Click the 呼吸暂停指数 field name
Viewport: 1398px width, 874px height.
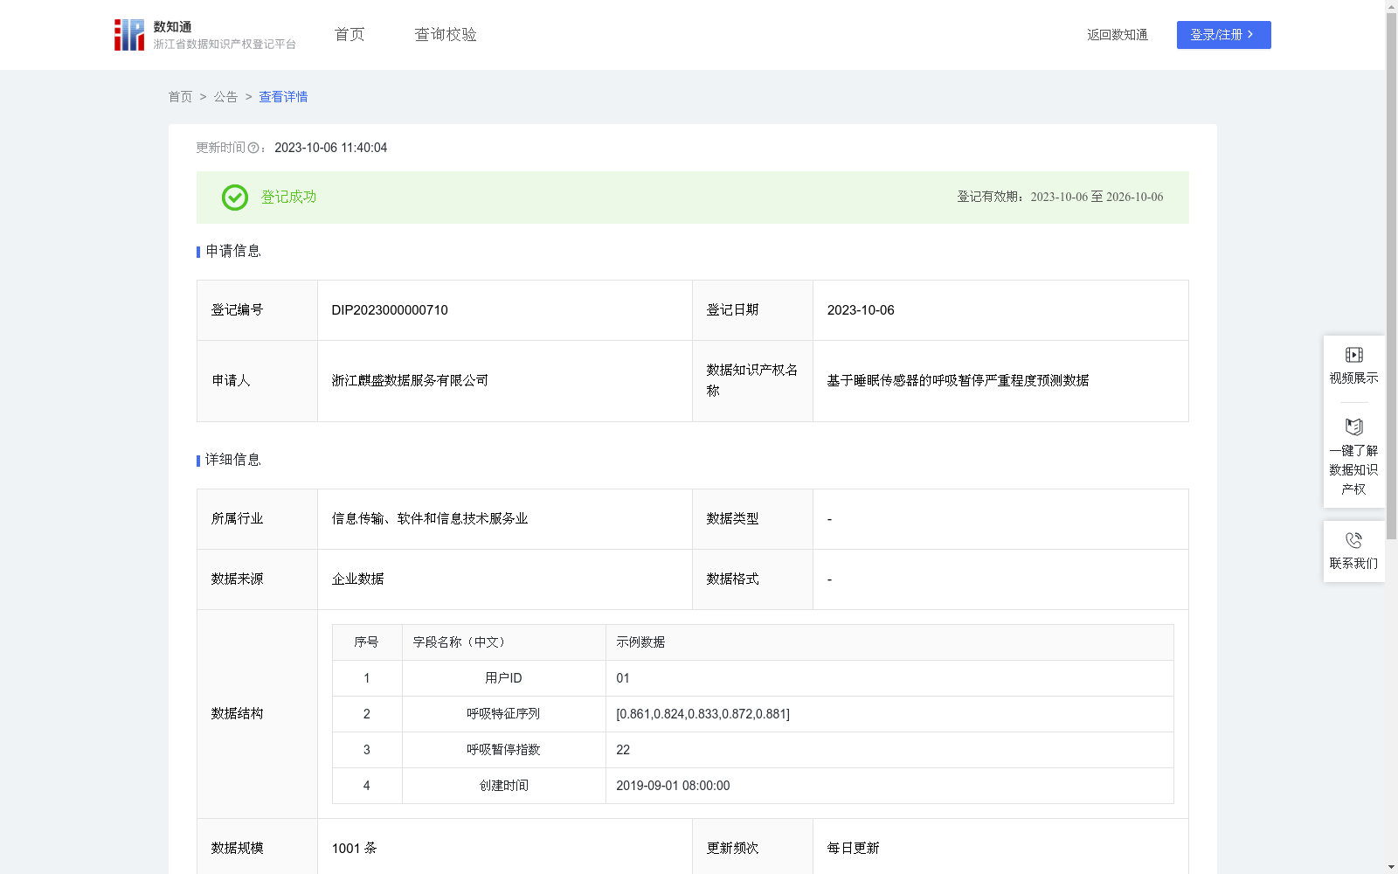pyautogui.click(x=503, y=750)
